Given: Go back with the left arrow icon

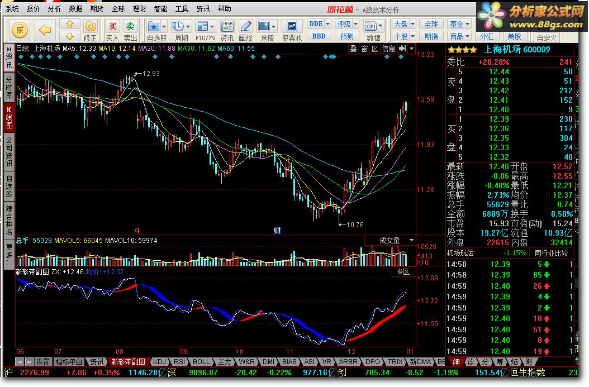Looking at the screenshot, I should click(45, 30).
